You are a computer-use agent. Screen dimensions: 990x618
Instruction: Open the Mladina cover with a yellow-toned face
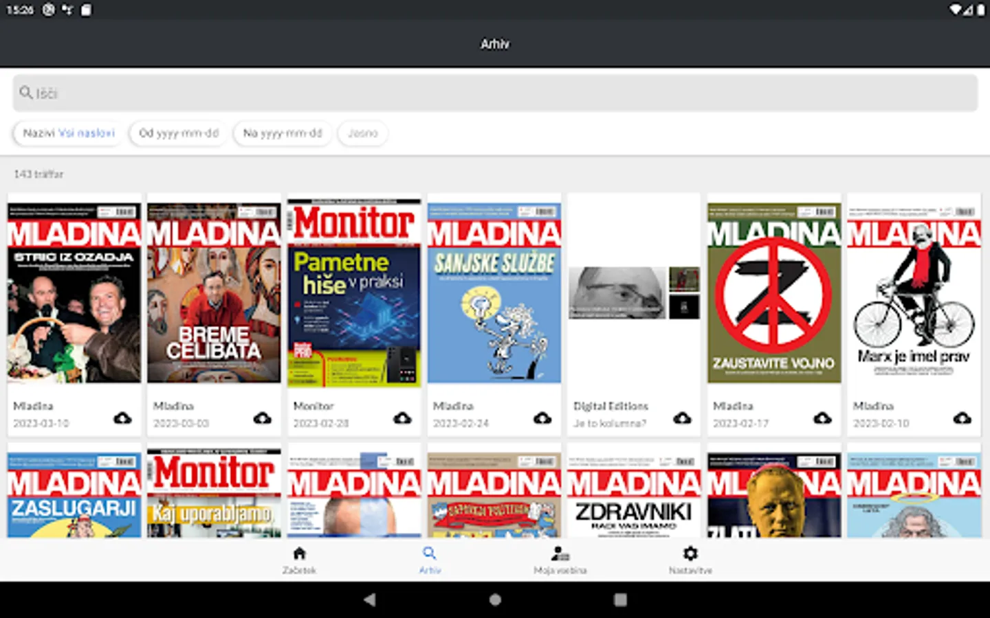coord(774,494)
